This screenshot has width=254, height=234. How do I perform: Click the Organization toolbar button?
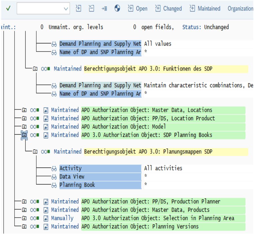[240, 8]
